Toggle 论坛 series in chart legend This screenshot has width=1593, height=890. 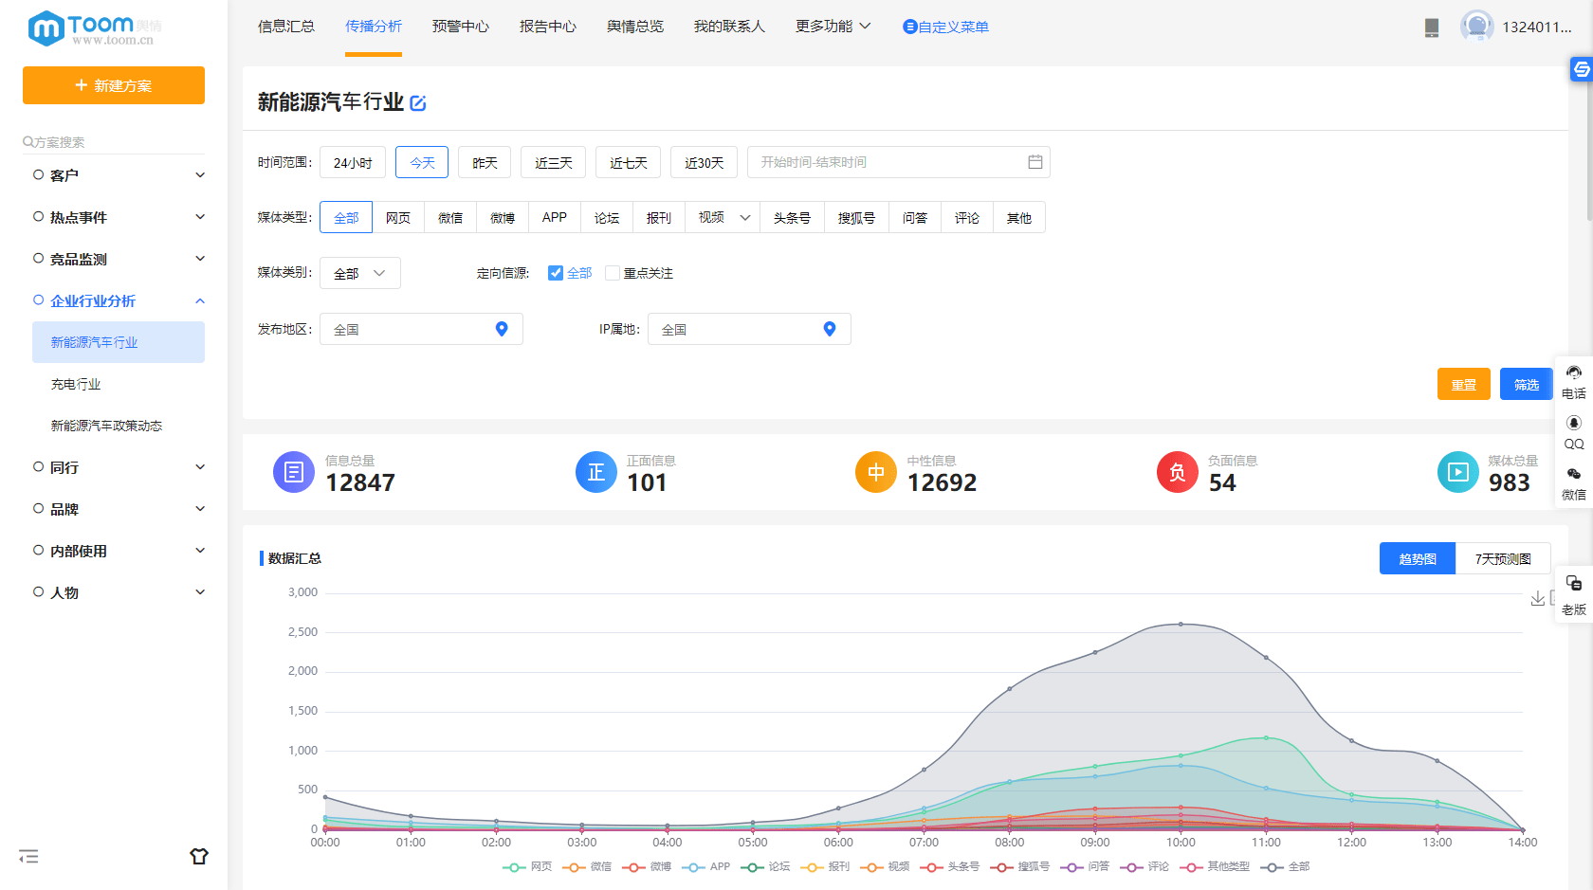coord(765,866)
